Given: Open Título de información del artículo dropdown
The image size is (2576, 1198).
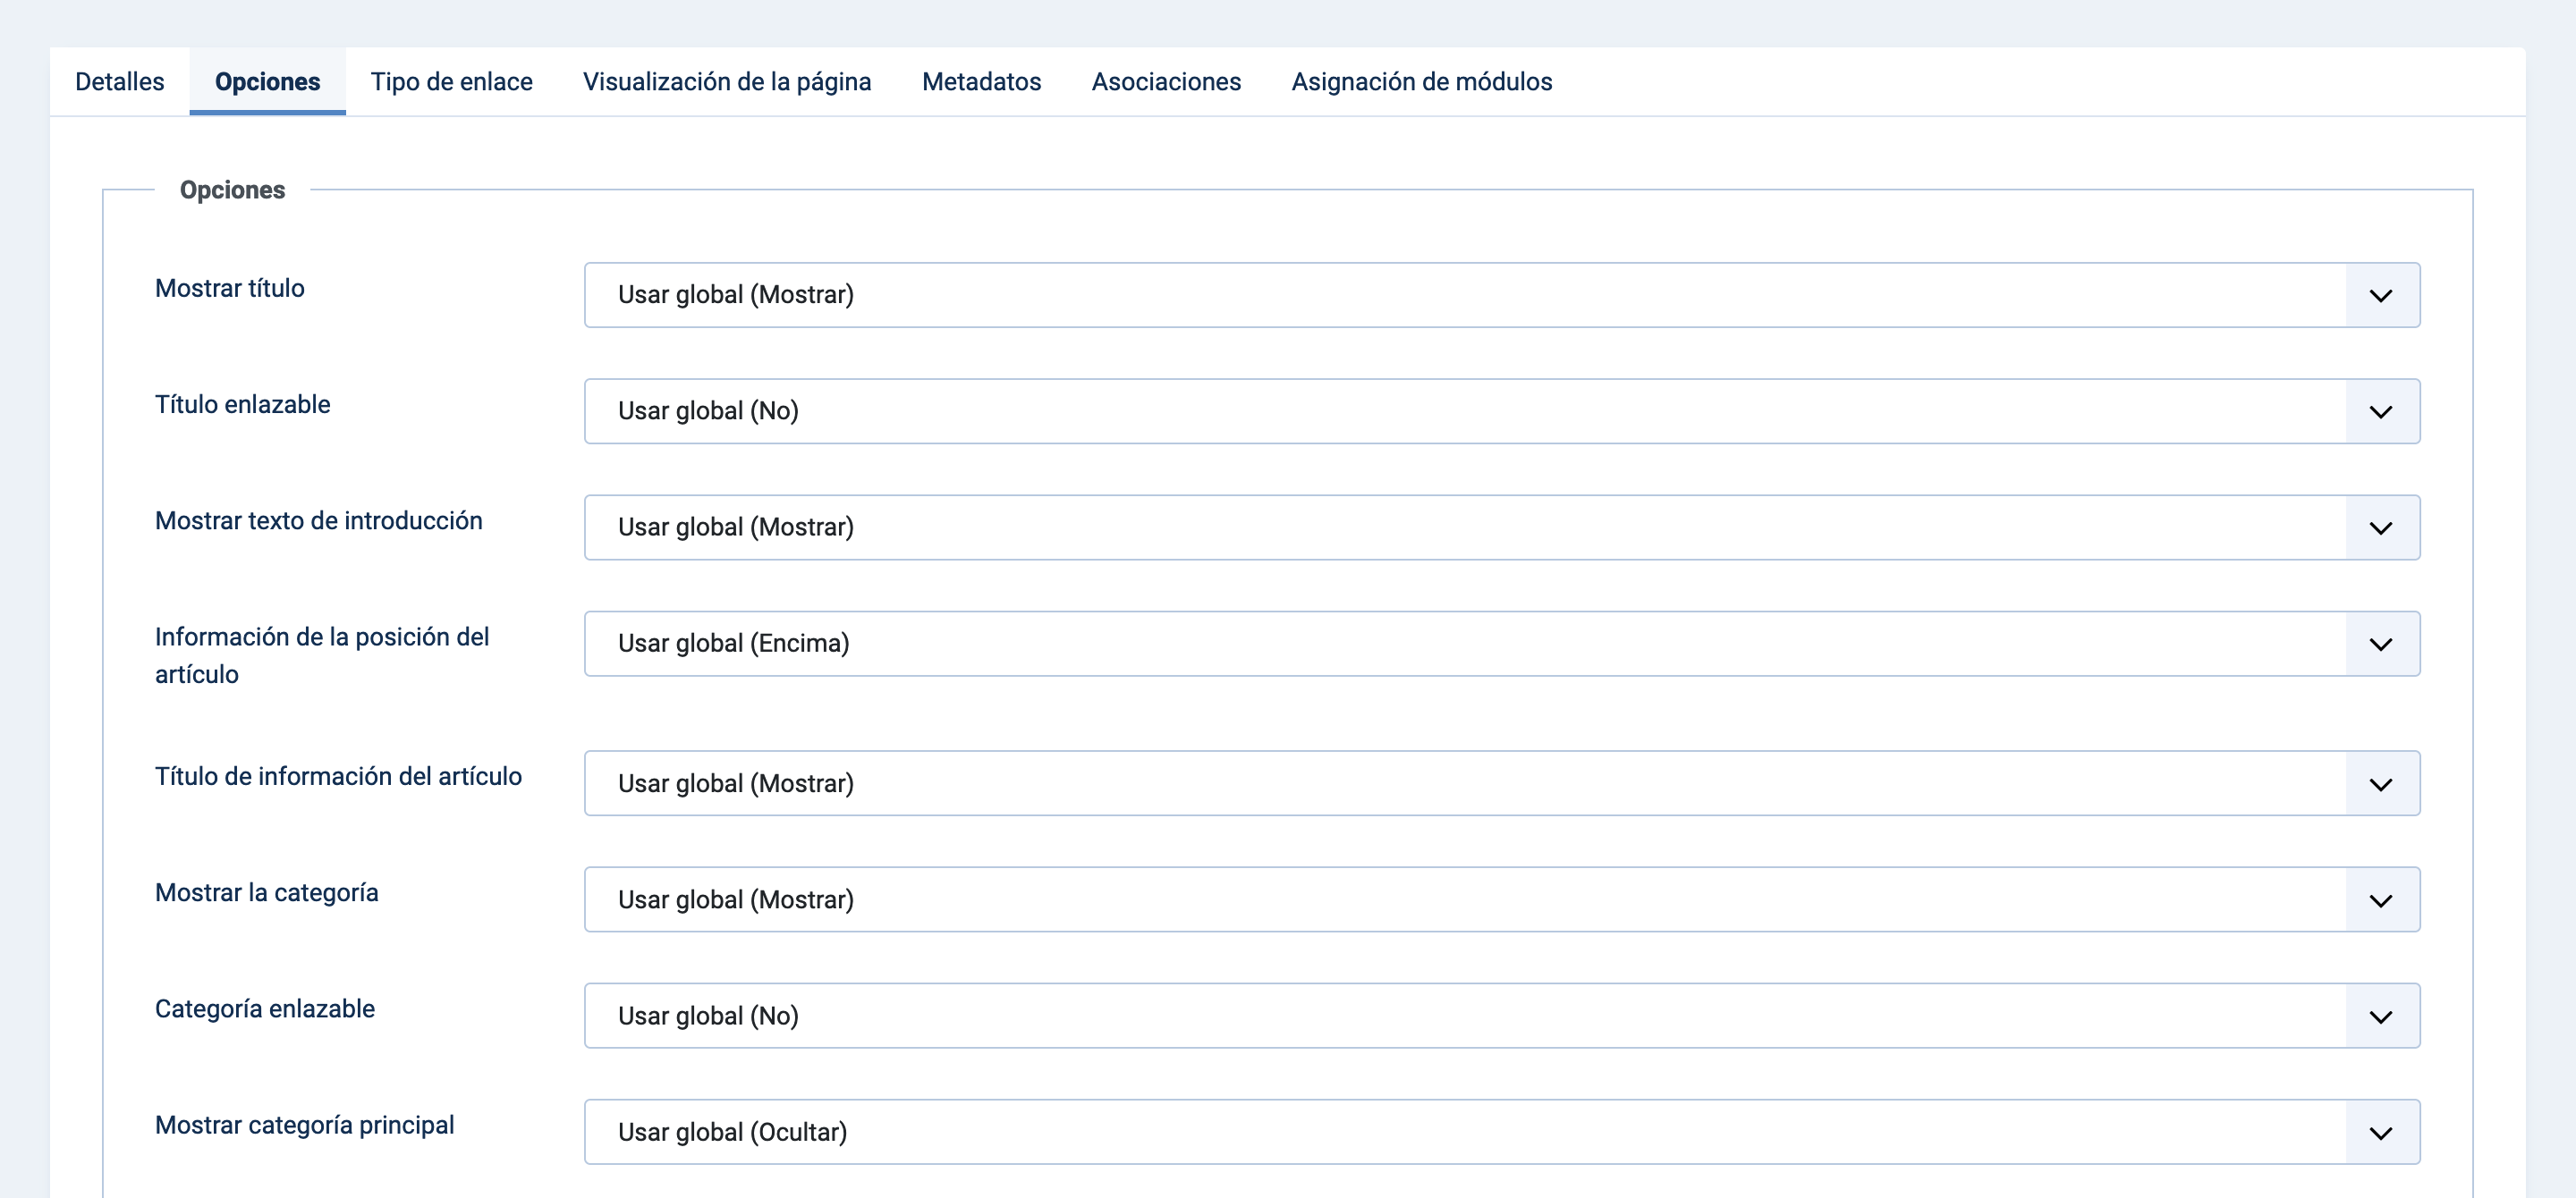Looking at the screenshot, I should pyautogui.click(x=1502, y=783).
